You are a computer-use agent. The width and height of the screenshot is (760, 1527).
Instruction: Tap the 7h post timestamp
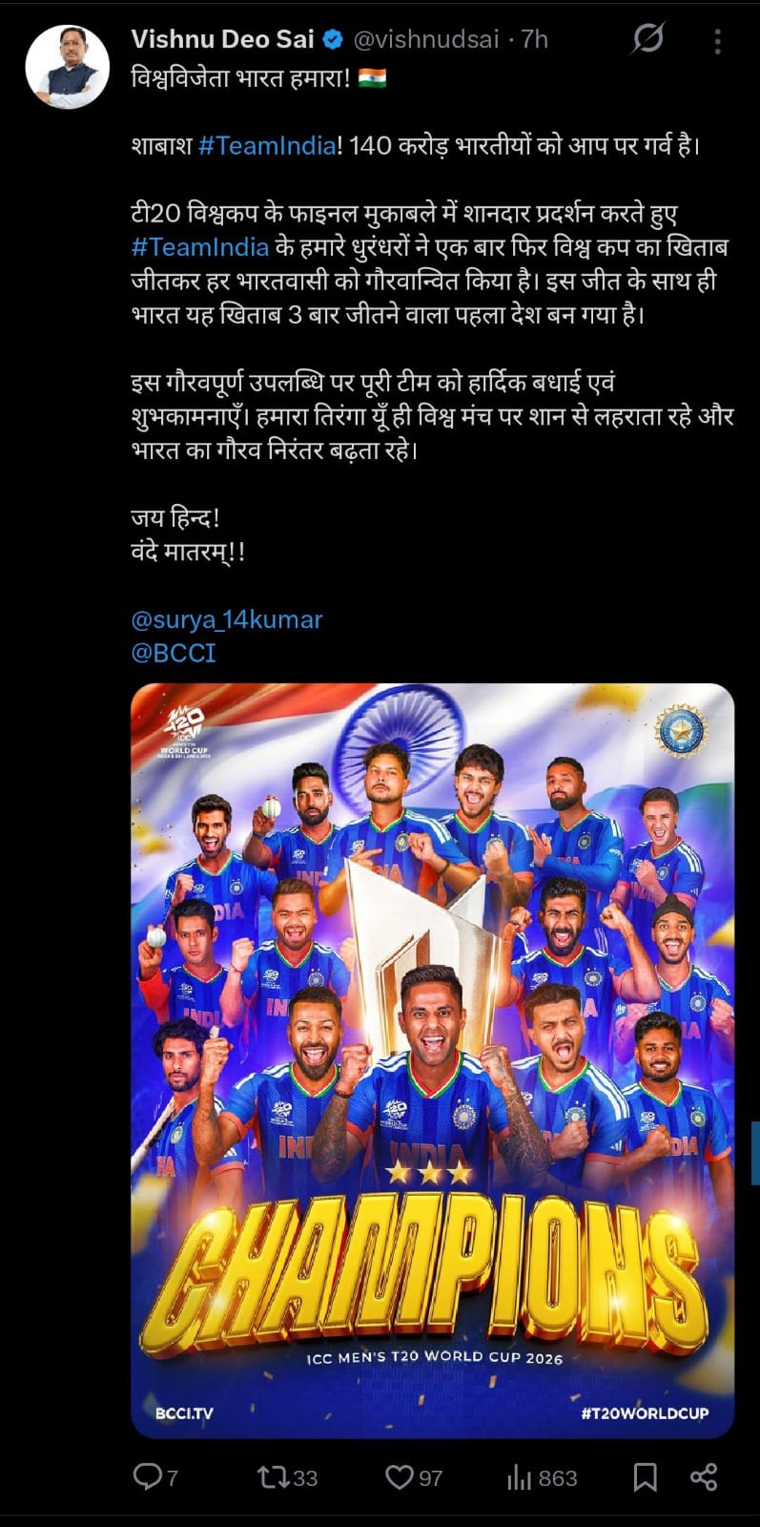pyautogui.click(x=535, y=39)
